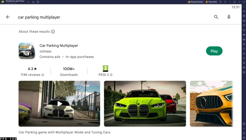Click the In-app purchases label
This screenshot has width=246, height=140.
click(80, 57)
